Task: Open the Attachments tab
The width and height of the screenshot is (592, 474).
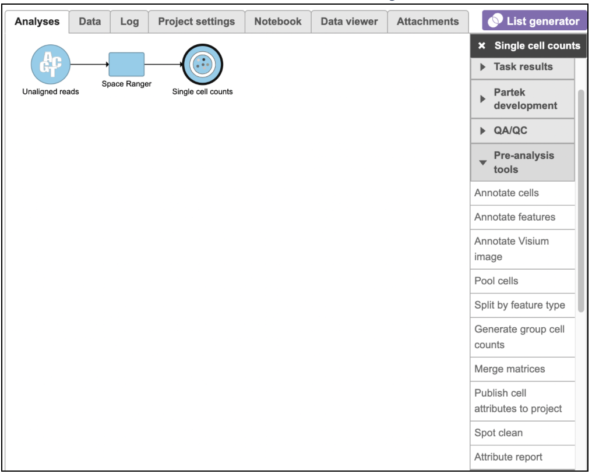Action: point(428,22)
